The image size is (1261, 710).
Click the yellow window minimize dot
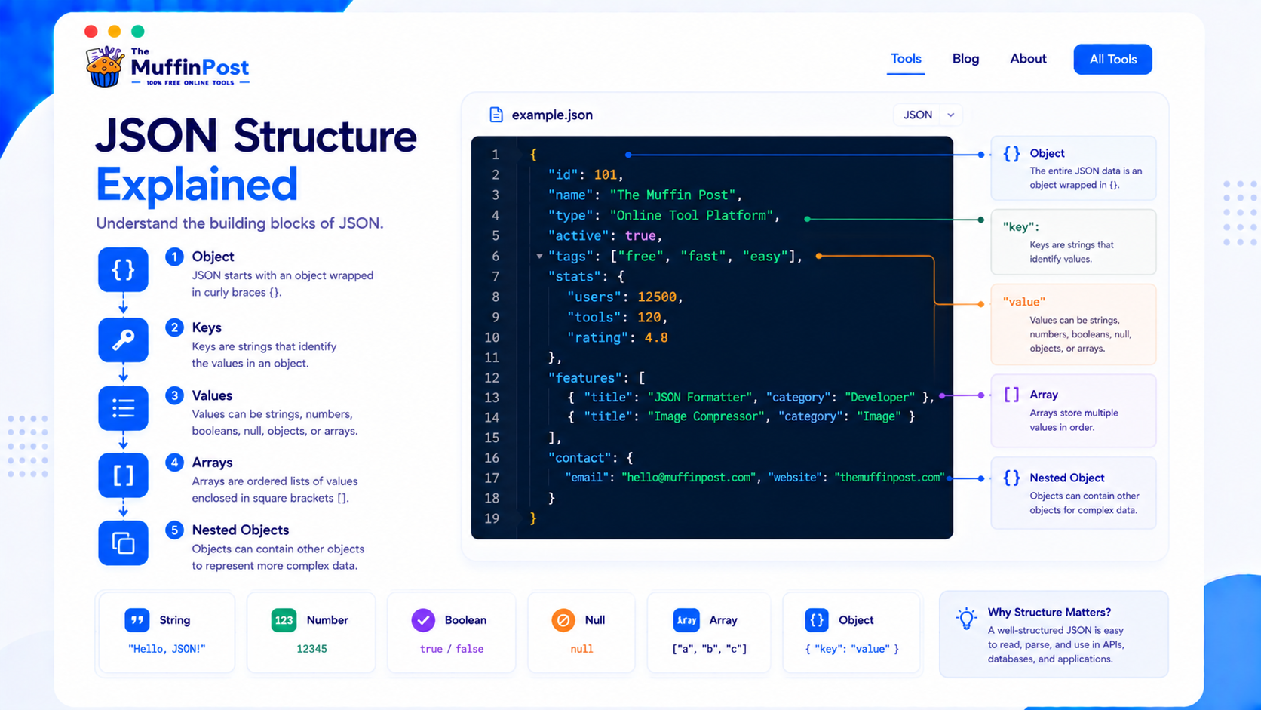(x=115, y=31)
